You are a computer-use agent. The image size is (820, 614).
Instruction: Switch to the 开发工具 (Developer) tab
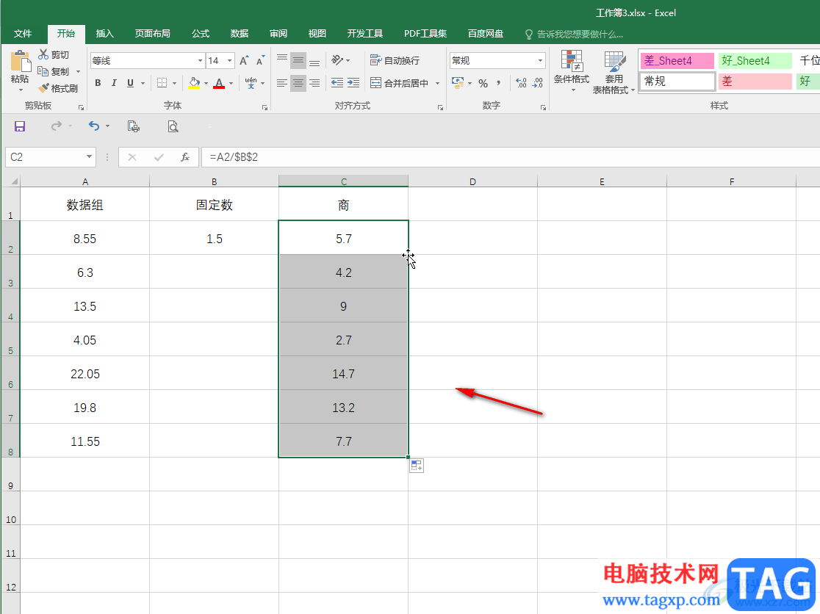pos(365,34)
